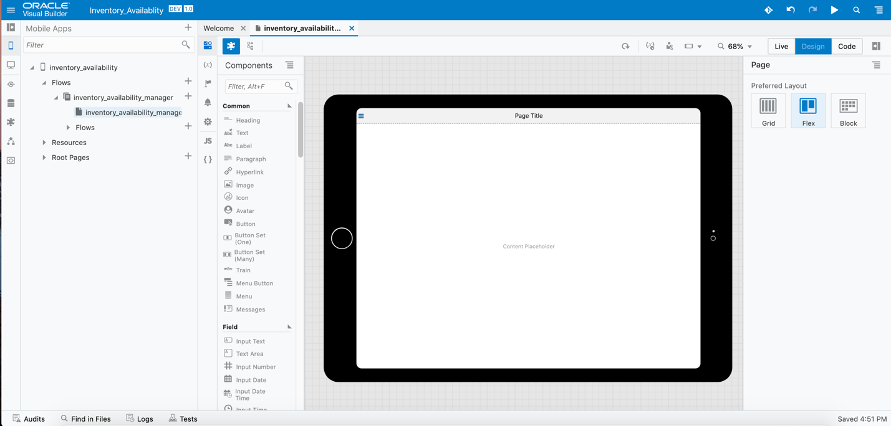Open the Git repository diamond icon
The height and width of the screenshot is (426, 891).
point(768,10)
